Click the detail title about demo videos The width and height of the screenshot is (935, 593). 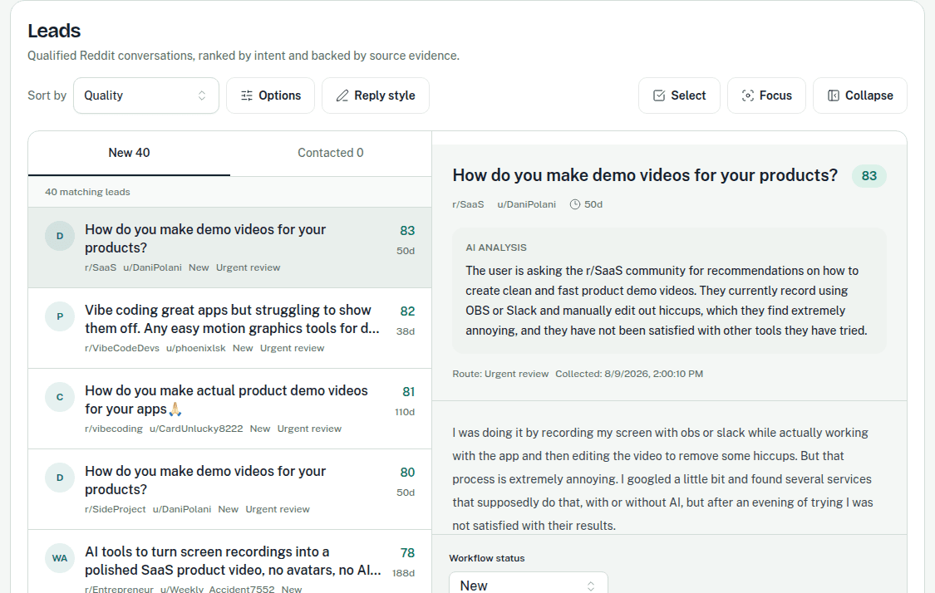coord(645,175)
